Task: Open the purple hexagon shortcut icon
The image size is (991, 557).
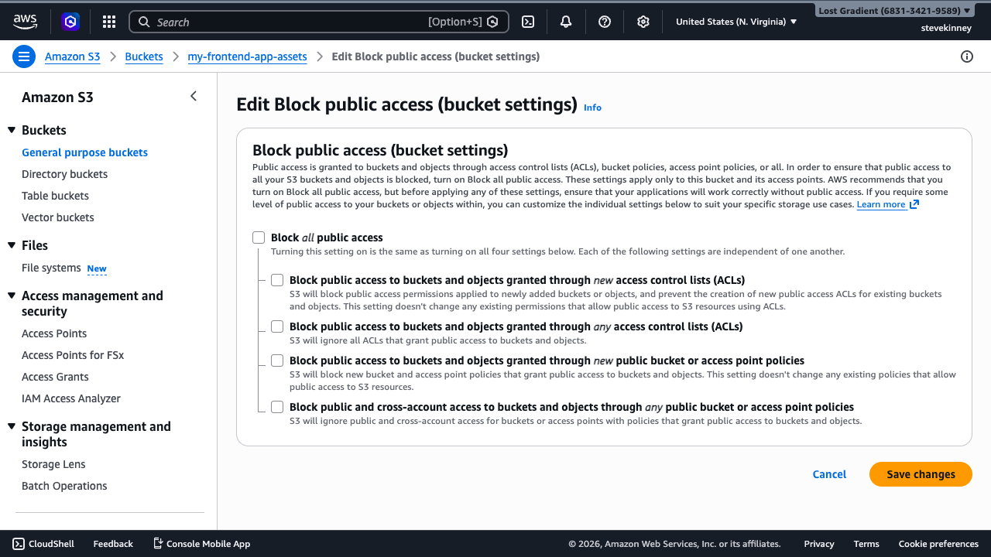Action: click(70, 22)
